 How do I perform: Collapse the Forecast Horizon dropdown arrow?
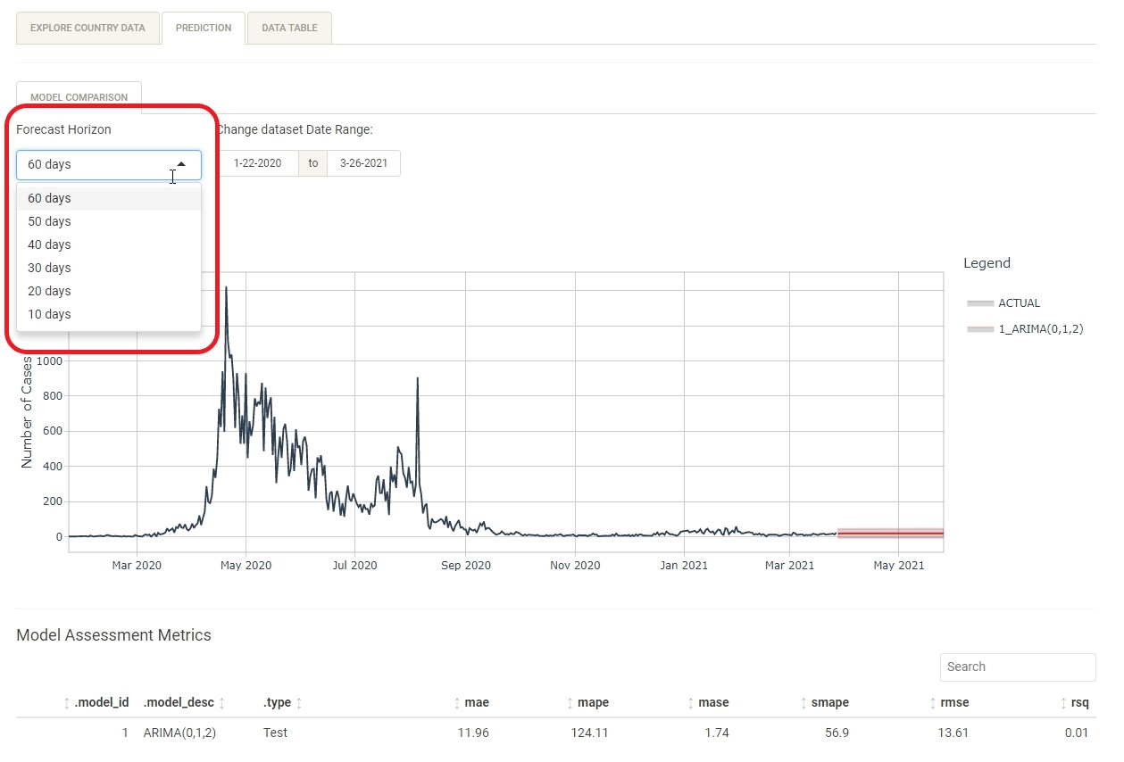(181, 164)
